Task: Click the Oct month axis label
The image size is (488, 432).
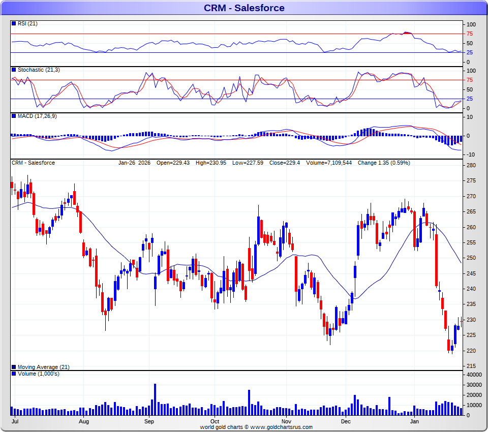Action: (x=215, y=421)
